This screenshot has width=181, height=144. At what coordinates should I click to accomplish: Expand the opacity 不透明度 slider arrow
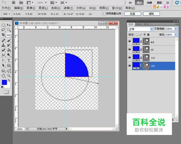(x=176, y=29)
